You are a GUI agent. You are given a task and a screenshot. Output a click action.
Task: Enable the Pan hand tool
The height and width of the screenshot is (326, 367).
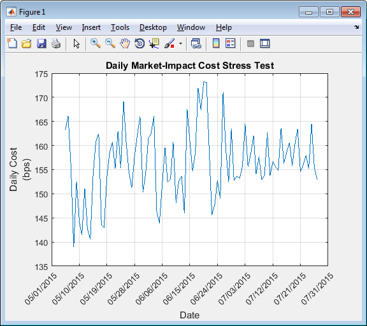pyautogui.click(x=125, y=43)
